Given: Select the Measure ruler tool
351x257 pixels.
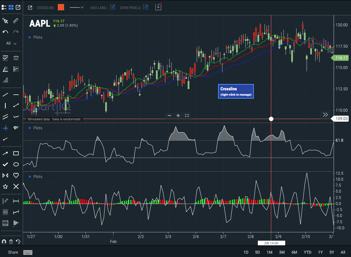Looking at the screenshot, I should pos(16,21).
